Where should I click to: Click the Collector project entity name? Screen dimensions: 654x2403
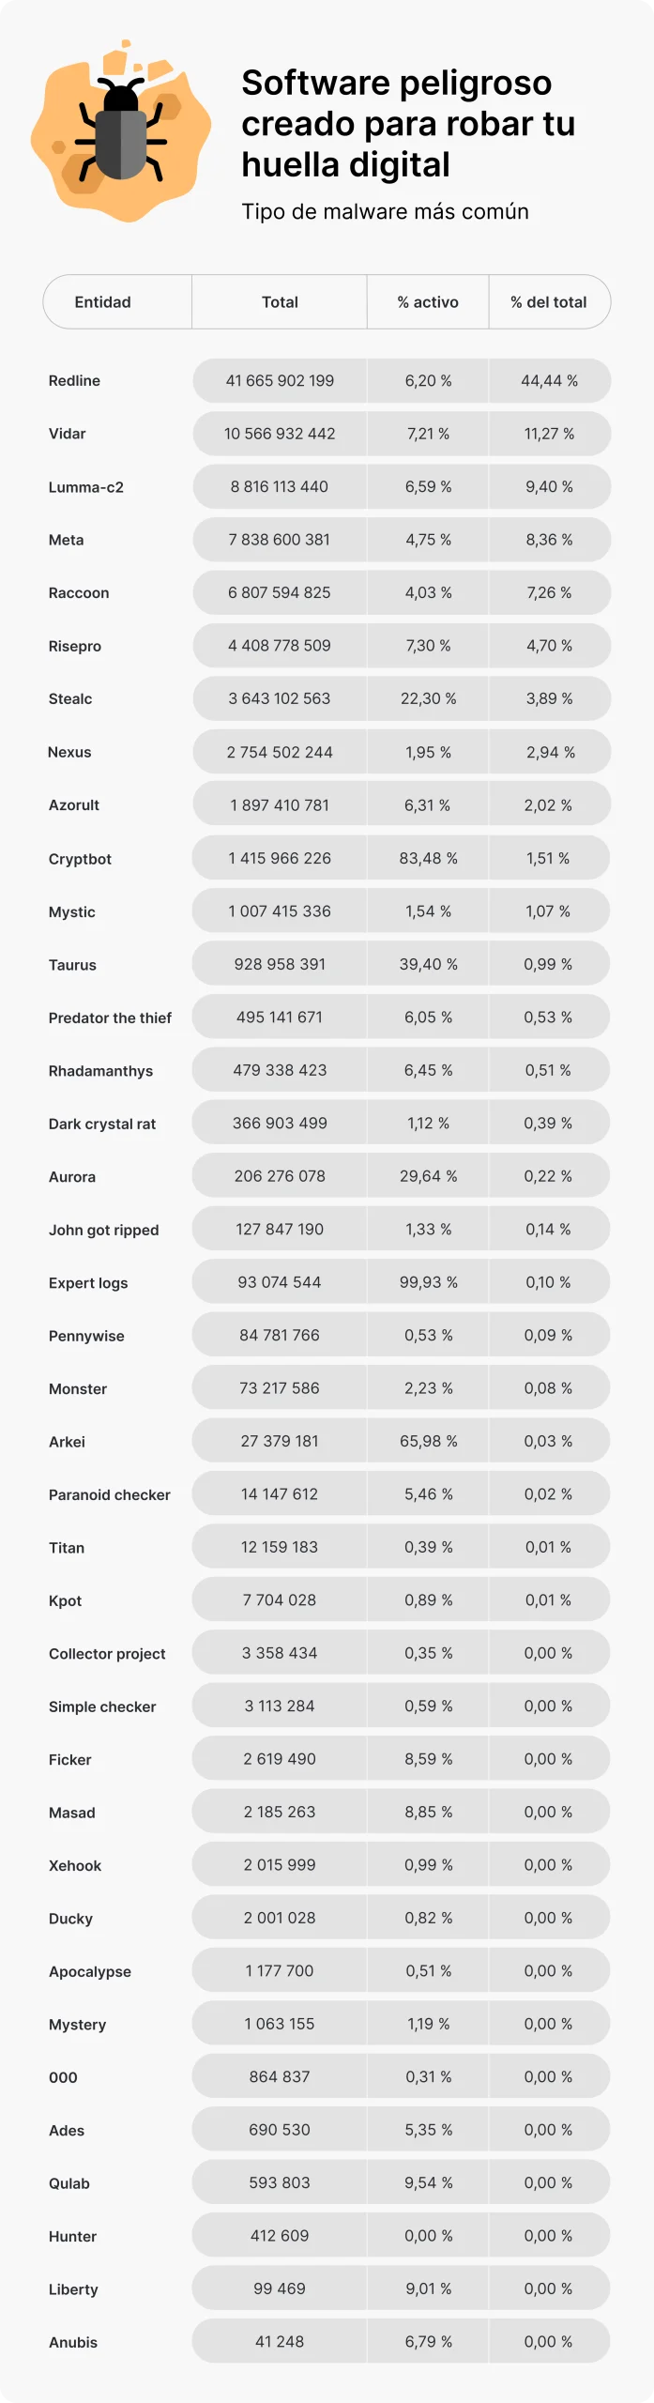(107, 1654)
